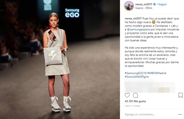Open comments with the speech bubble icon
The image size is (184, 119).
(135, 95)
